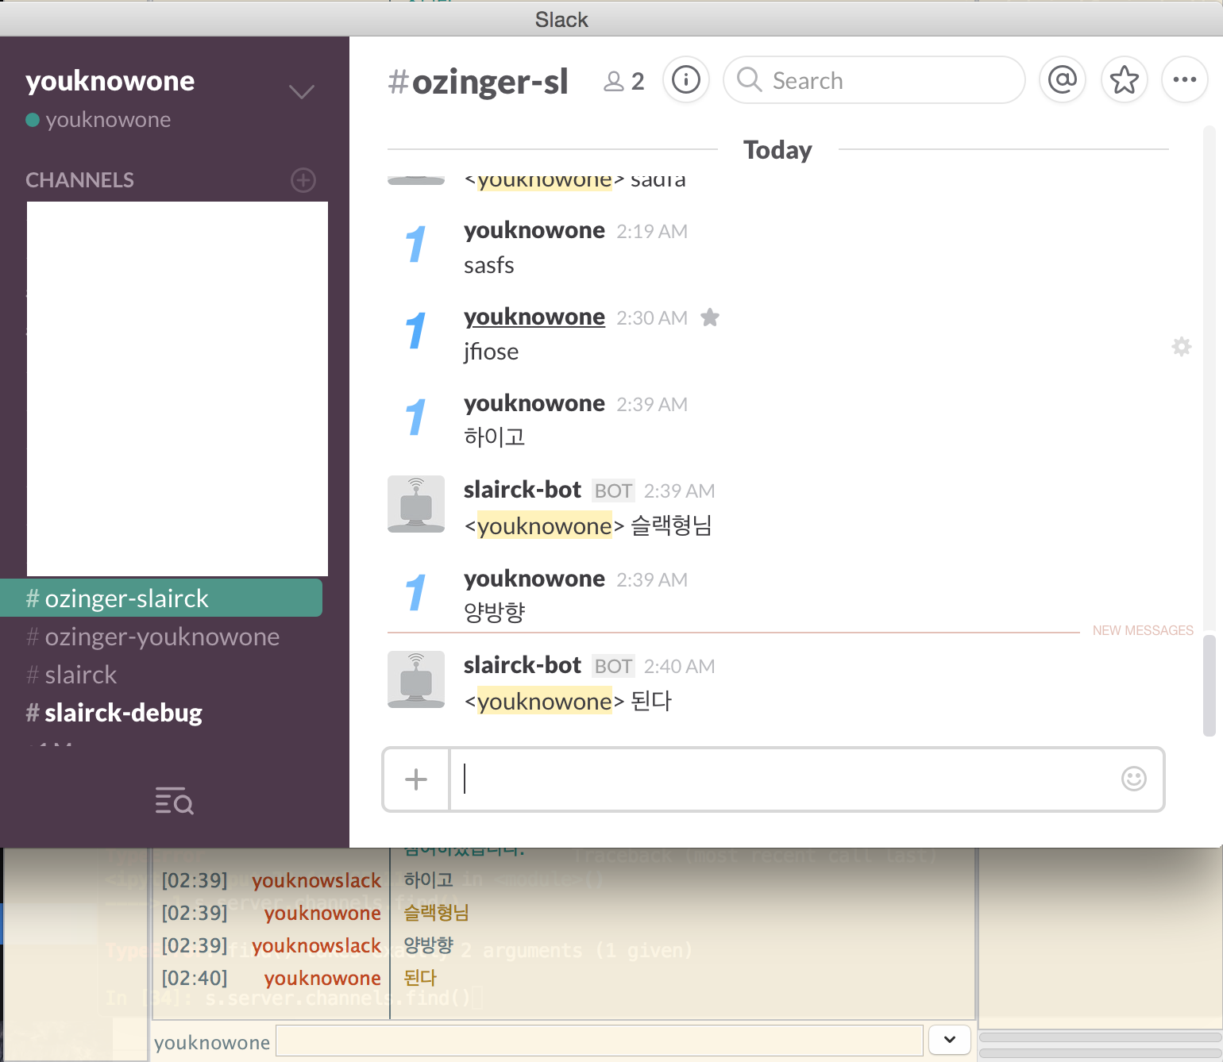Show mentions with the @ icon
Image resolution: width=1223 pixels, height=1062 pixels.
tap(1063, 79)
